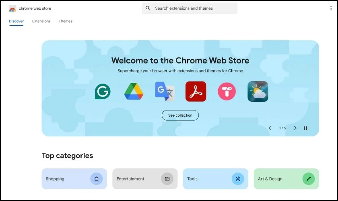Focus the Search extensions and themes field
This screenshot has height=201, width=338.
point(190,8)
